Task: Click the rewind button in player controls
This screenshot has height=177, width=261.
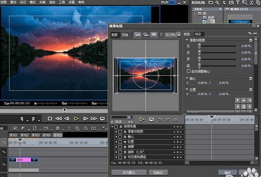Action: point(58,119)
